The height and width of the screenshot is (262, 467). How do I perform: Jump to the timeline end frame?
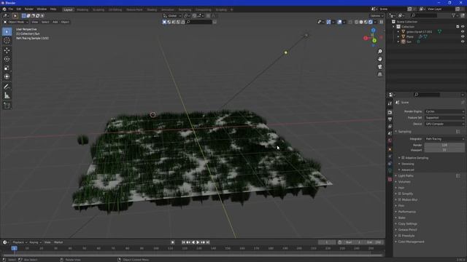point(208,242)
